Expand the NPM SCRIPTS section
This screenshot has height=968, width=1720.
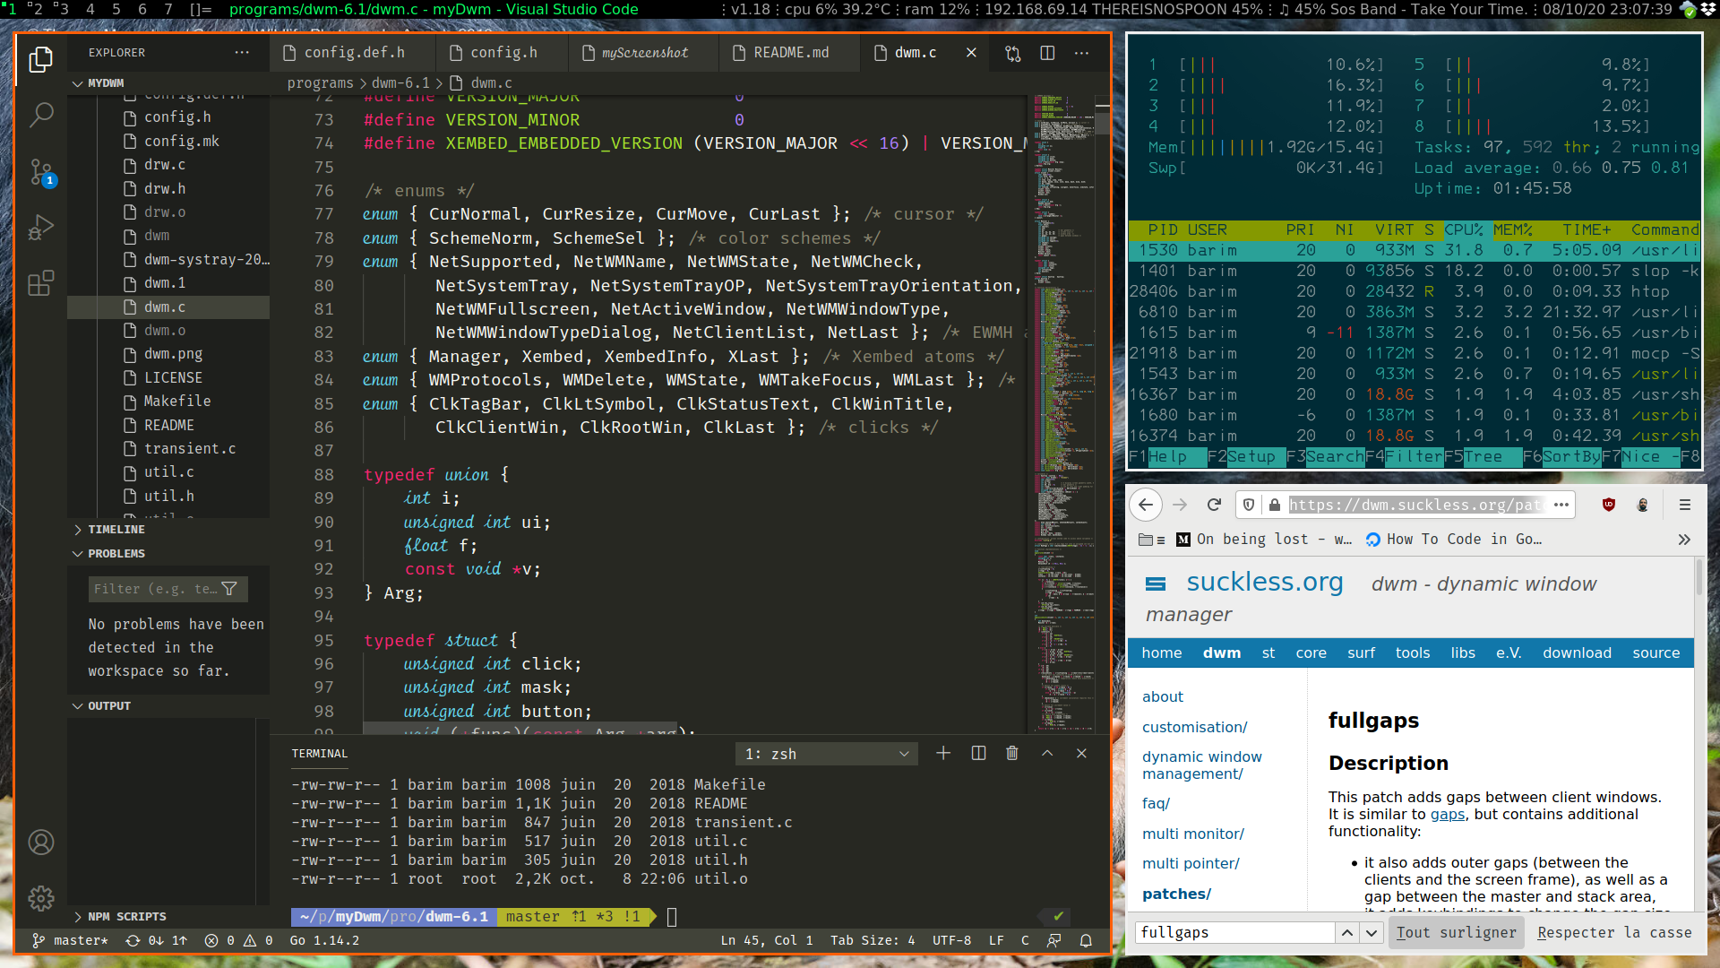126,916
